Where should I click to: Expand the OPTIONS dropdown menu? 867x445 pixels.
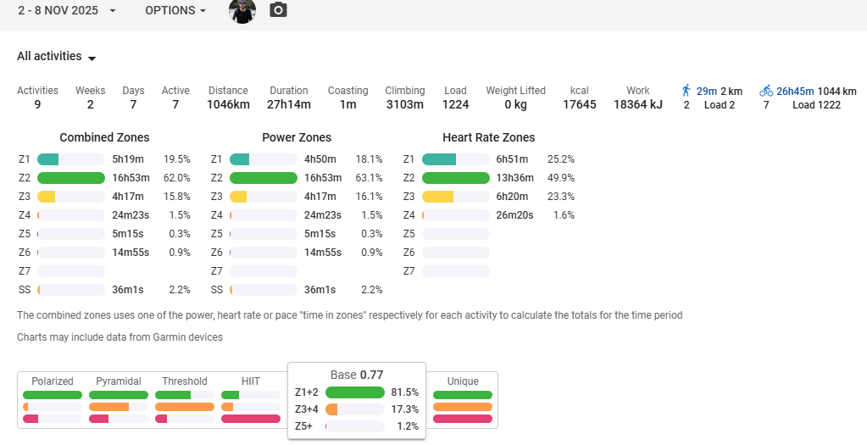coord(175,11)
